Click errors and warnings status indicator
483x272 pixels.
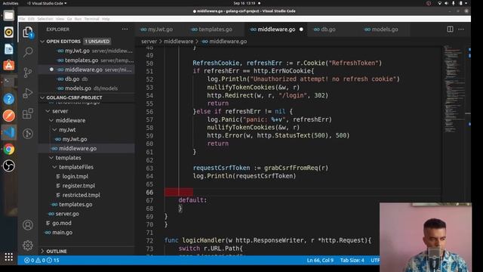click(42, 260)
